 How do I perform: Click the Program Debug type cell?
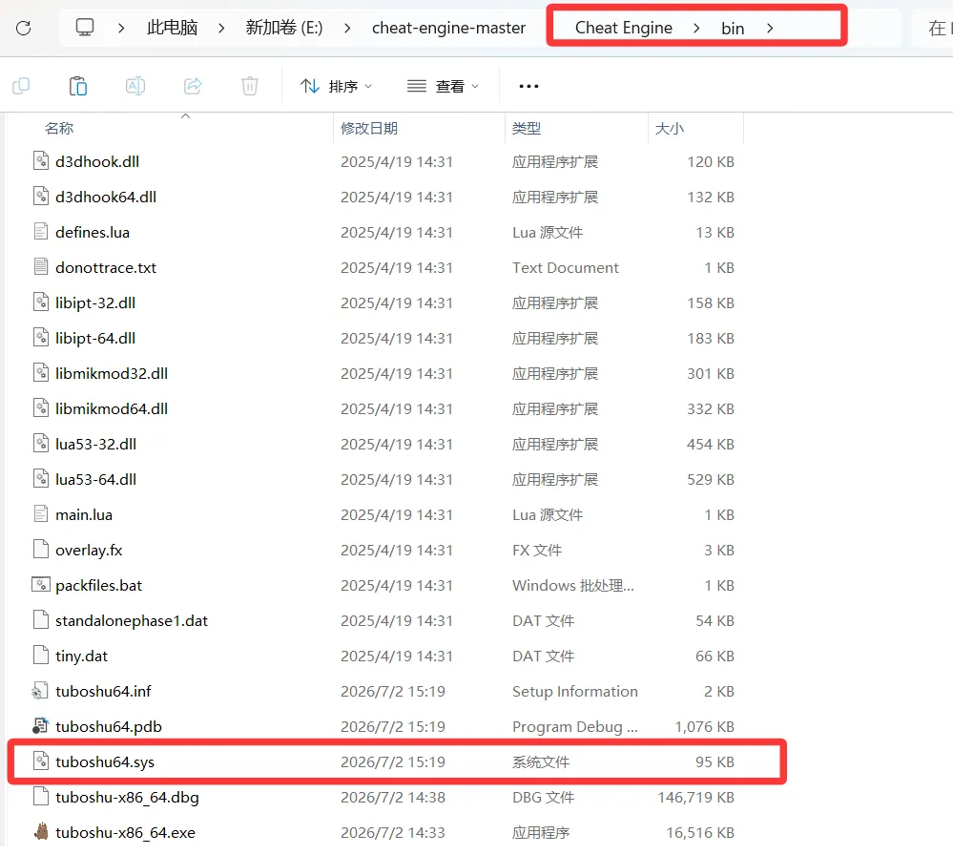pos(575,727)
